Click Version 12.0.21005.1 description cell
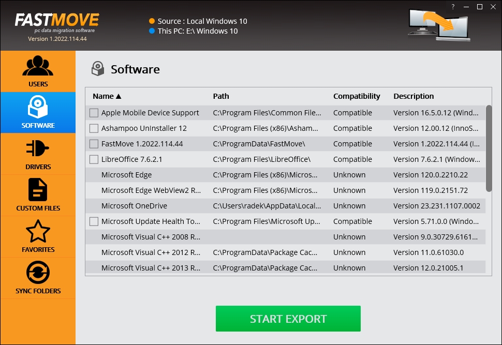Image resolution: width=502 pixels, height=345 pixels. click(x=429, y=268)
